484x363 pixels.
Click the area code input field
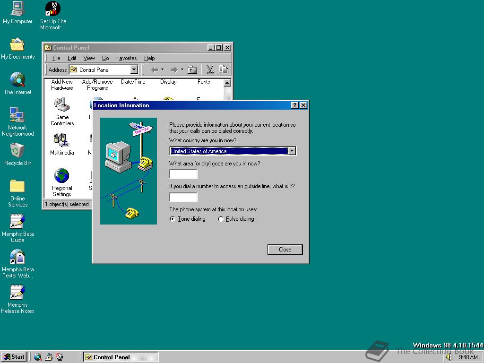(183, 174)
